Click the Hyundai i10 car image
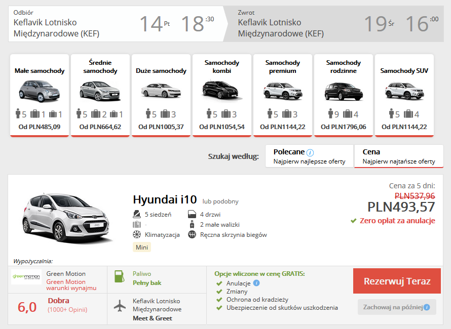451x329 pixels. (x=66, y=219)
